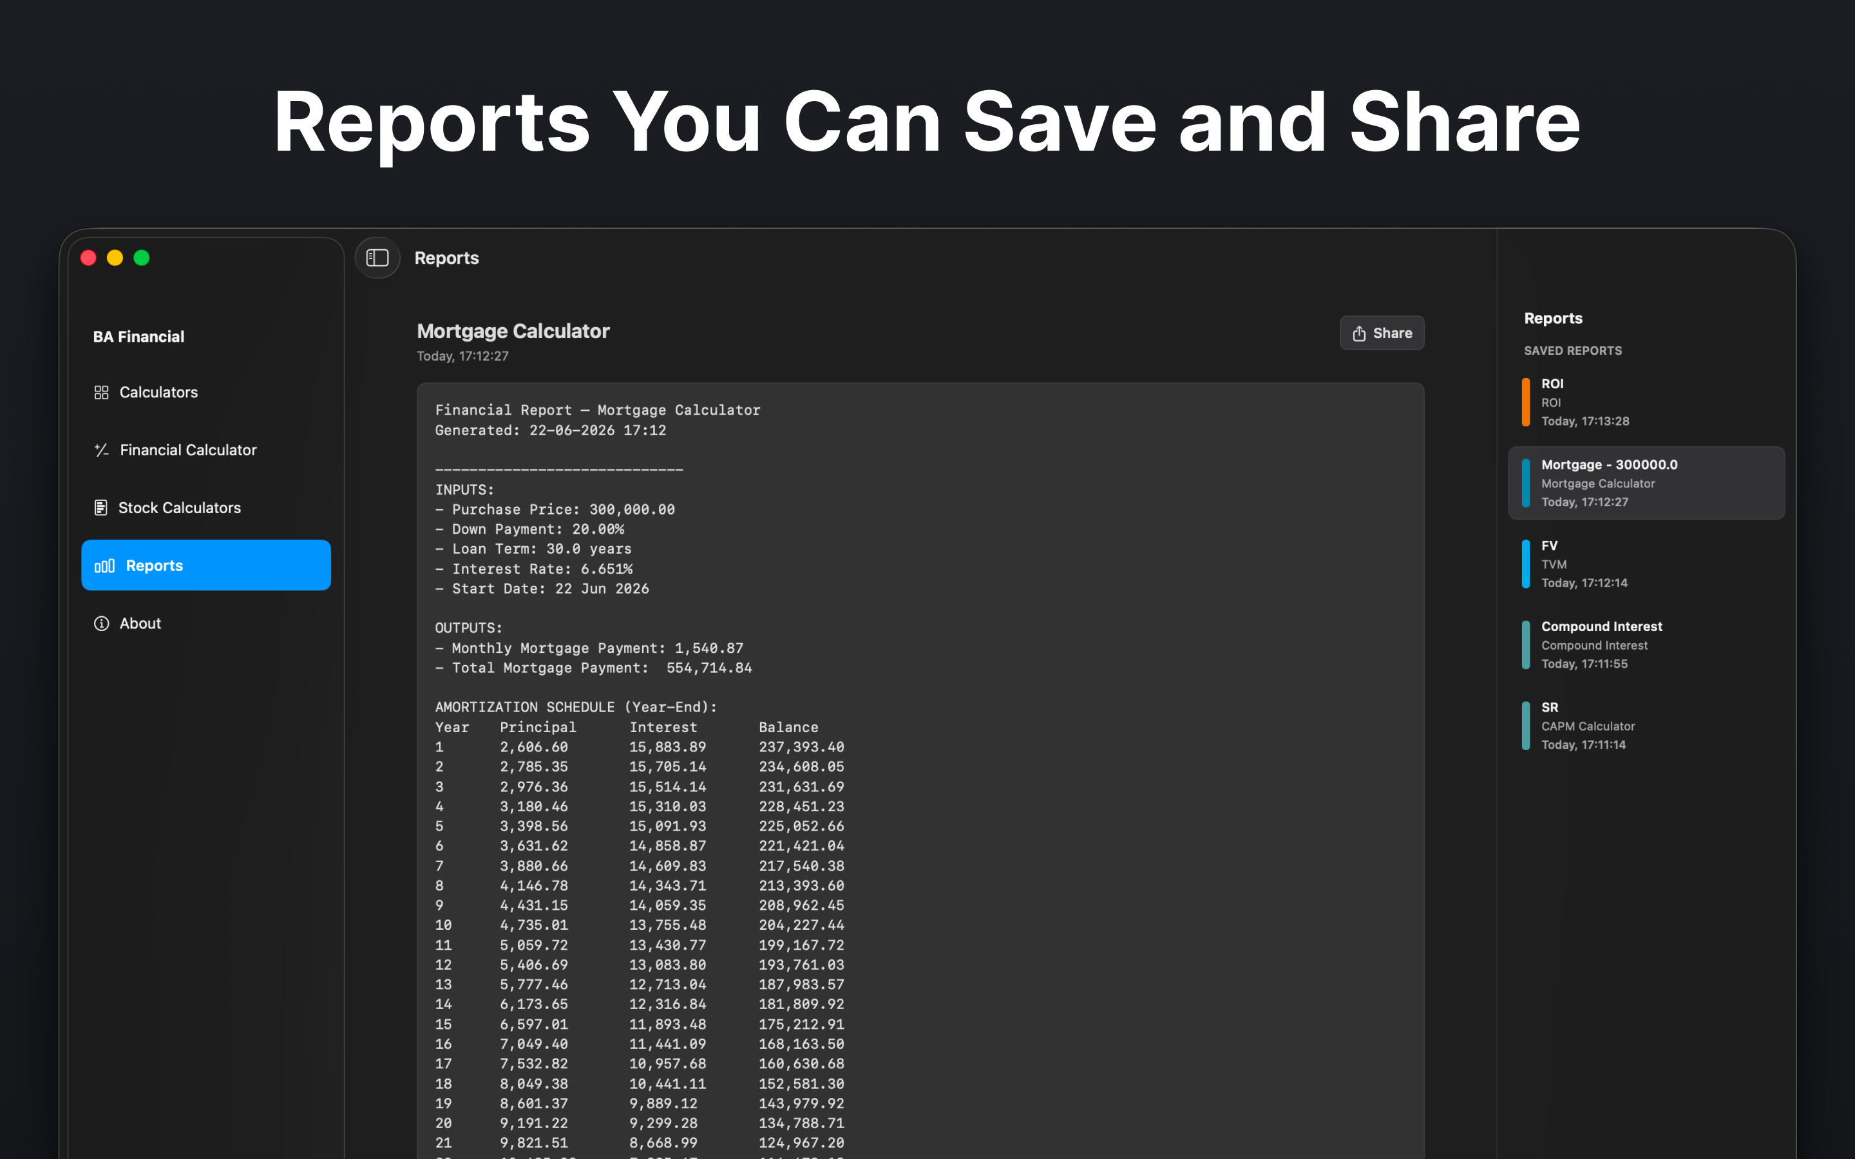Viewport: 1855px width, 1159px height.
Task: Click the BA Financial app title
Action: coord(138,337)
